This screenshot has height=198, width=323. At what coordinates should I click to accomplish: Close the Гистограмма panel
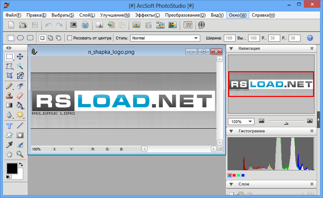312,131
